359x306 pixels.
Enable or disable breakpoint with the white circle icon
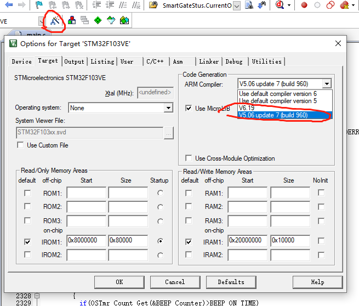coord(317,5)
